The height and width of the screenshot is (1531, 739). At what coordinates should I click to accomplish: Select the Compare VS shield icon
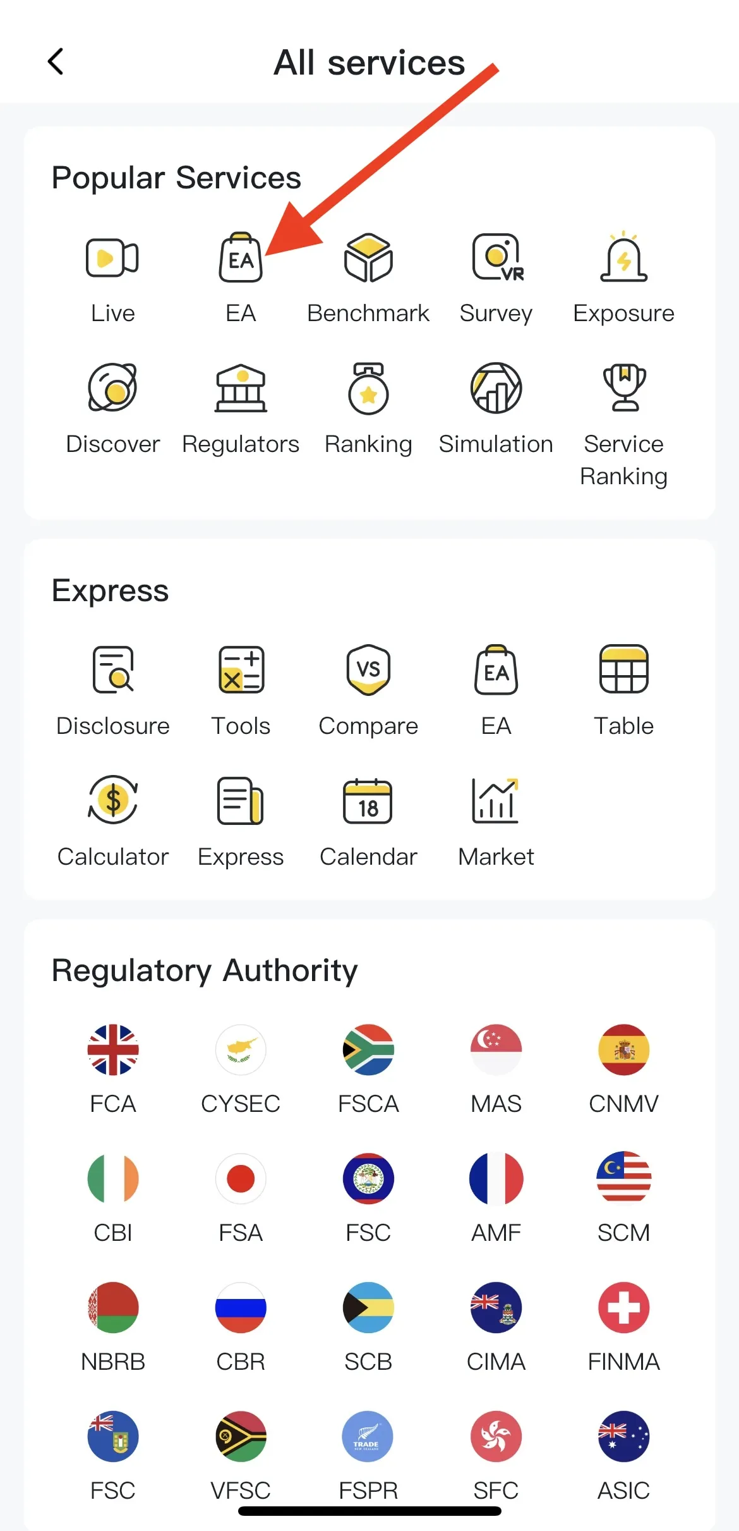(x=368, y=669)
